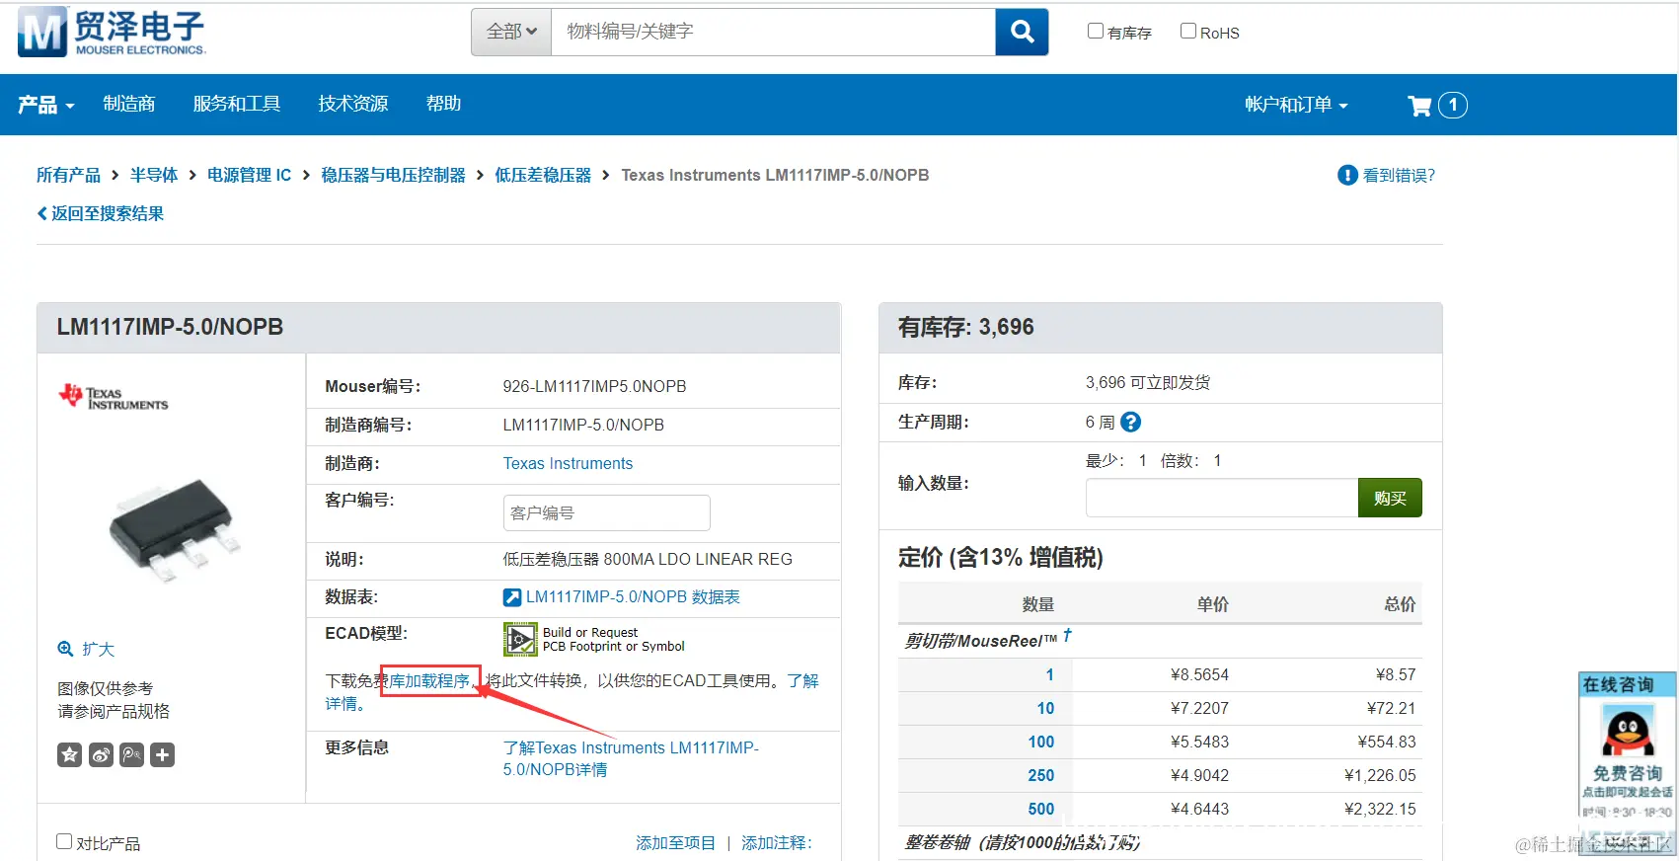
Task: Click the Texas Instruments manufacturer link
Action: 568,463
